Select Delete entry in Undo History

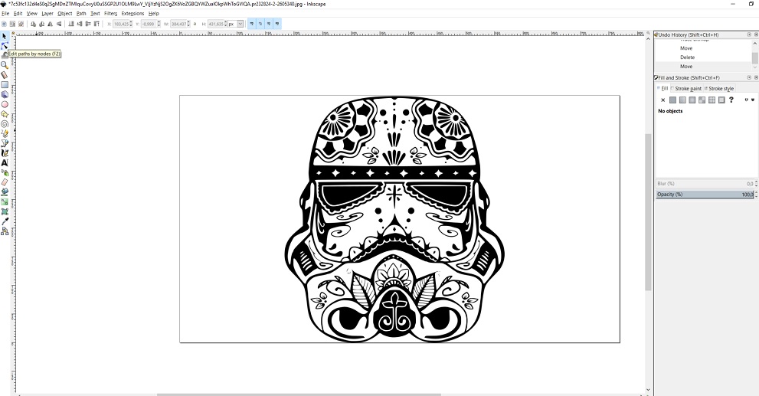687,57
